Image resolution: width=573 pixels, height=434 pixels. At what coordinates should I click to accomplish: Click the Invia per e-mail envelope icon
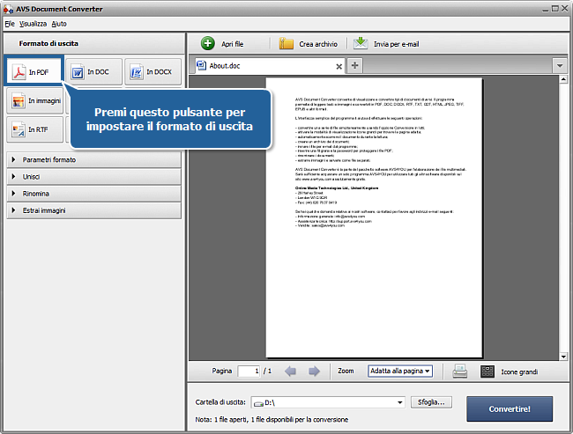pyautogui.click(x=361, y=43)
